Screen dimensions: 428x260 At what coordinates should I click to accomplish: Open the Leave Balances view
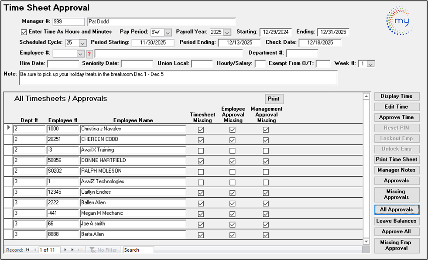click(396, 221)
